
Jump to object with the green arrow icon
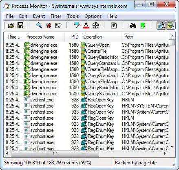(x=142, y=26)
